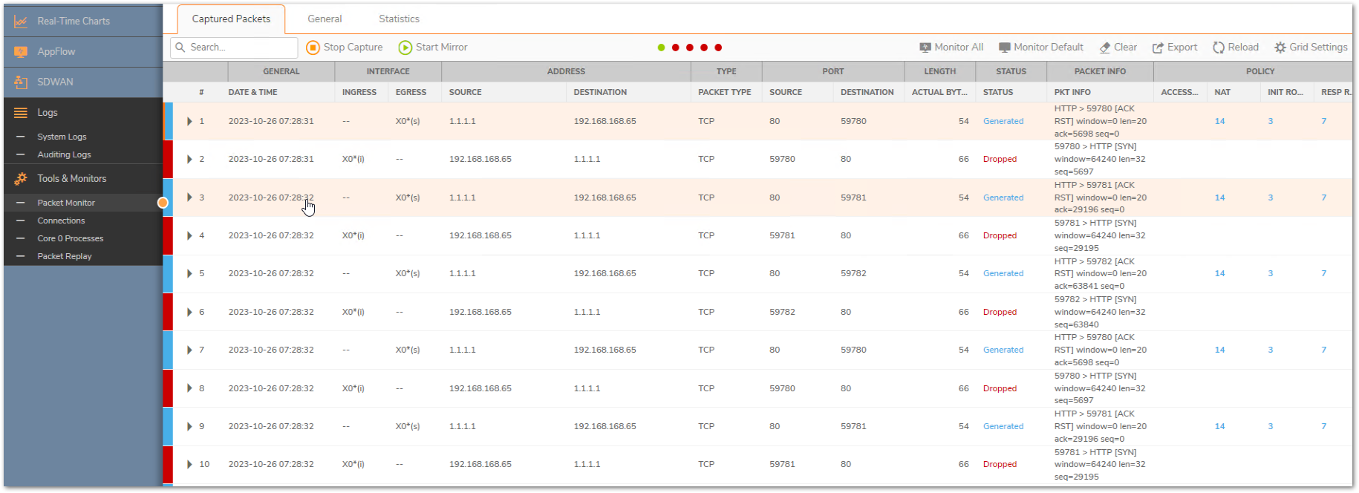Click the Monitor Default icon
This screenshot has height=493, width=1359.
pyautogui.click(x=1004, y=48)
